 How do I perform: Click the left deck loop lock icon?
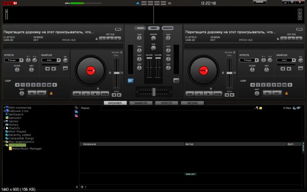pos(51,93)
